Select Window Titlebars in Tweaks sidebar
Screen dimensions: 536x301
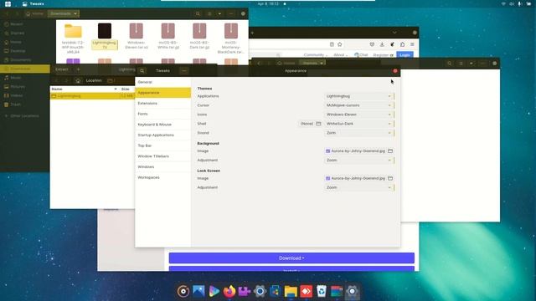163,156
